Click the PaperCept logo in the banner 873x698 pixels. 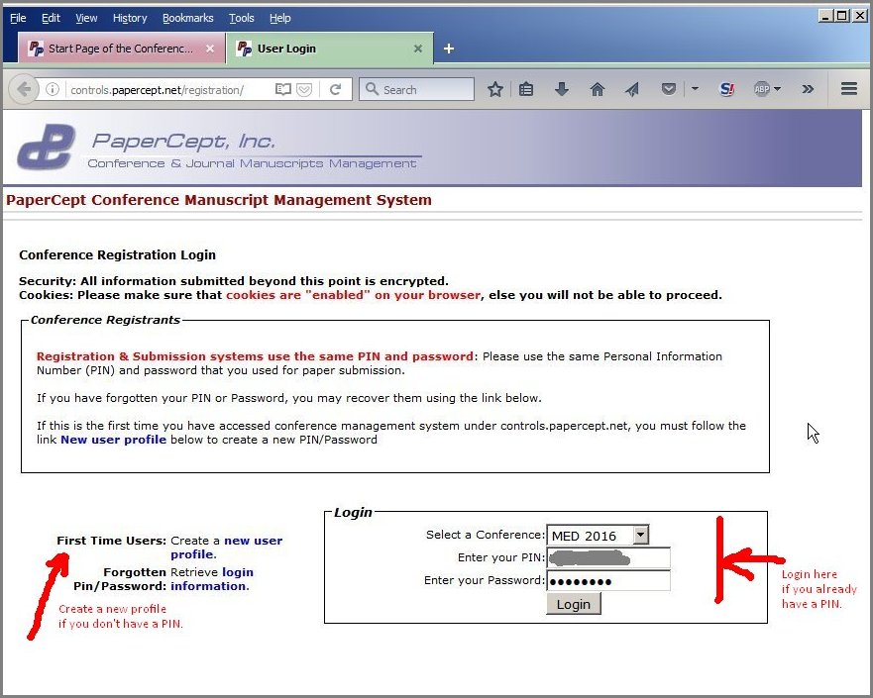(47, 147)
